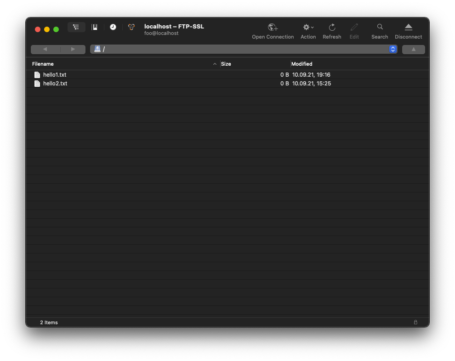Click Open Connection in the toolbar

click(273, 28)
